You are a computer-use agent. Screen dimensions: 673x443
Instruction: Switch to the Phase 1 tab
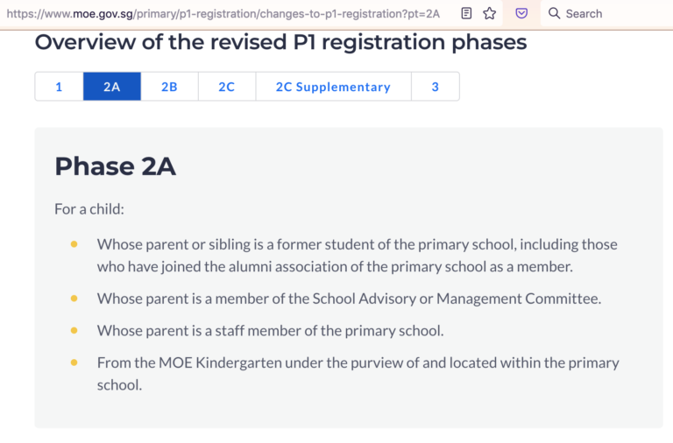60,87
